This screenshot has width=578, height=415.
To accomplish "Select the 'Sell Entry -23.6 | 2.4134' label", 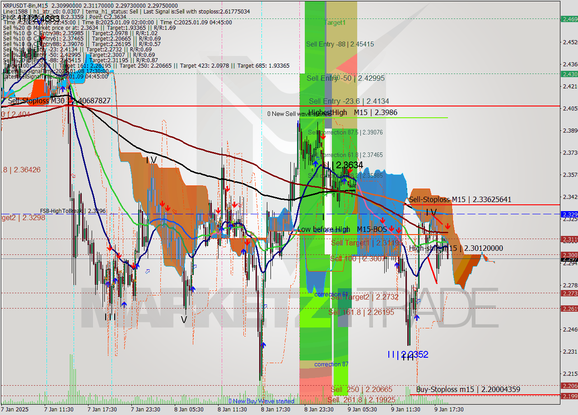I will point(349,101).
